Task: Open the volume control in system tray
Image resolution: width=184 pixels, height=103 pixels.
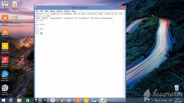Action: point(166,100)
